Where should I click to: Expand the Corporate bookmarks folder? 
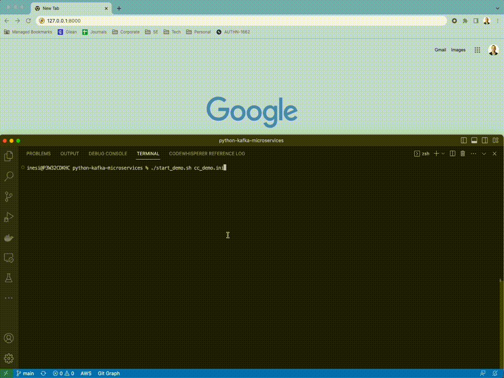[x=126, y=32]
